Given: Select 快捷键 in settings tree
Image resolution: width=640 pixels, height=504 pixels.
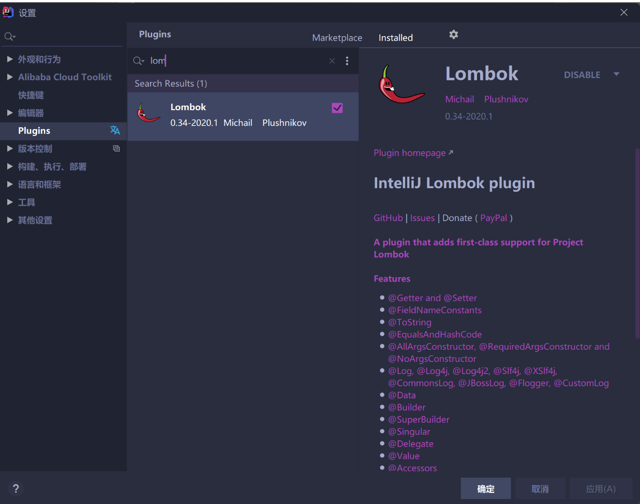Looking at the screenshot, I should [31, 95].
